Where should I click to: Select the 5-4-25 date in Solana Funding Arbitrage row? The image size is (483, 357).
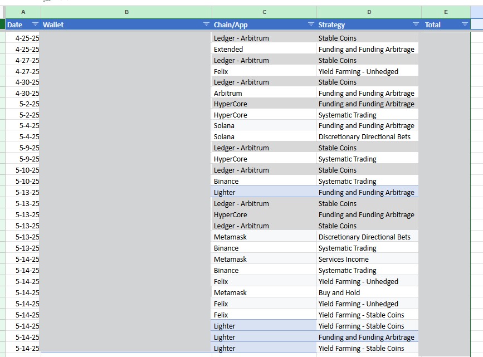point(23,126)
